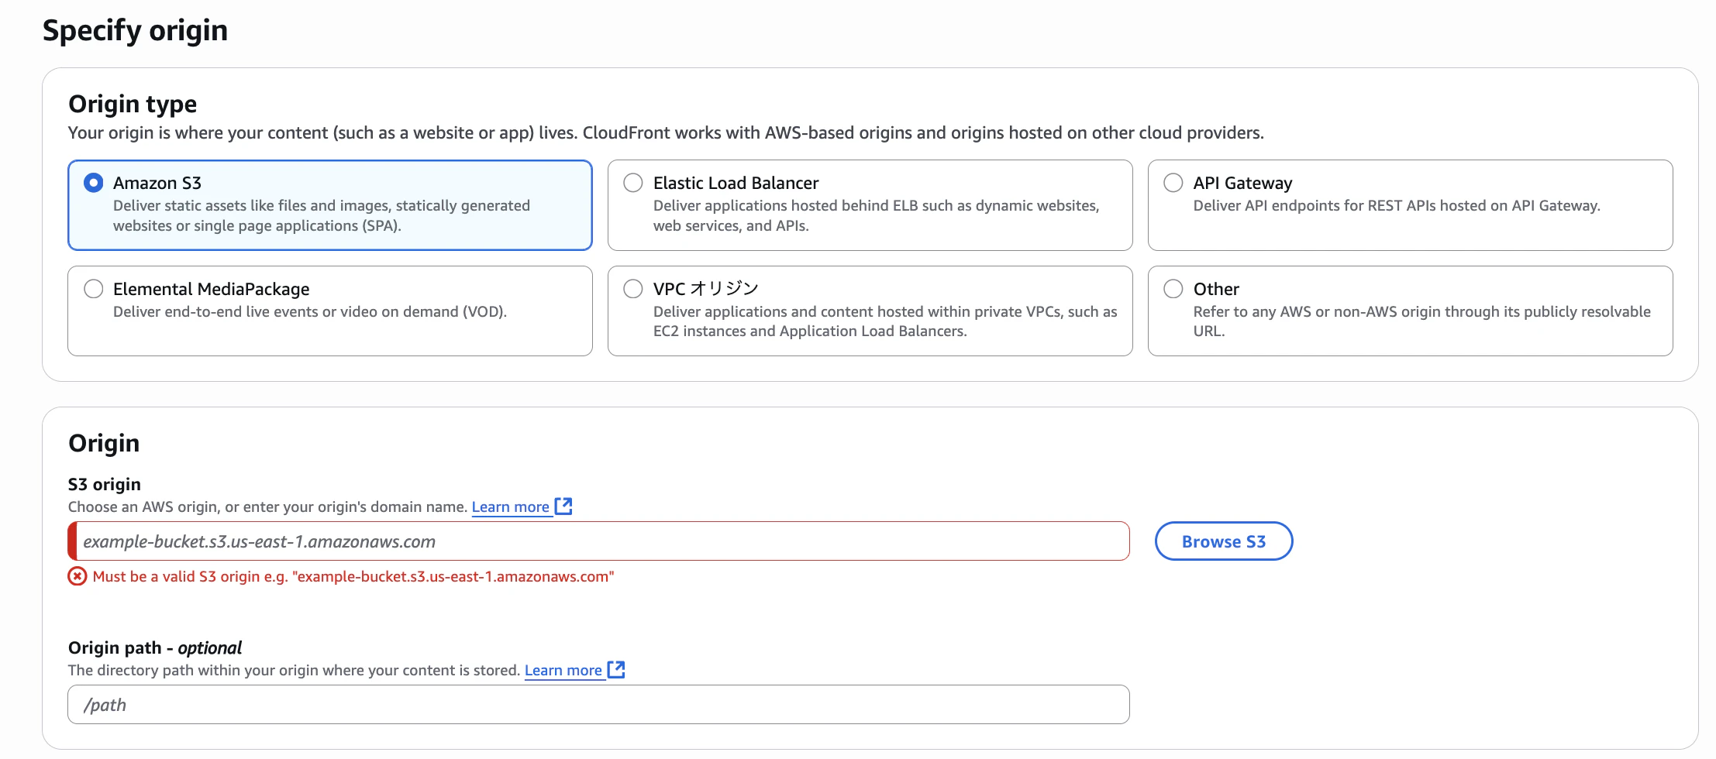This screenshot has height=759, width=1716.
Task: Click the 'Deliver static assets like files' description
Action: [x=322, y=216]
